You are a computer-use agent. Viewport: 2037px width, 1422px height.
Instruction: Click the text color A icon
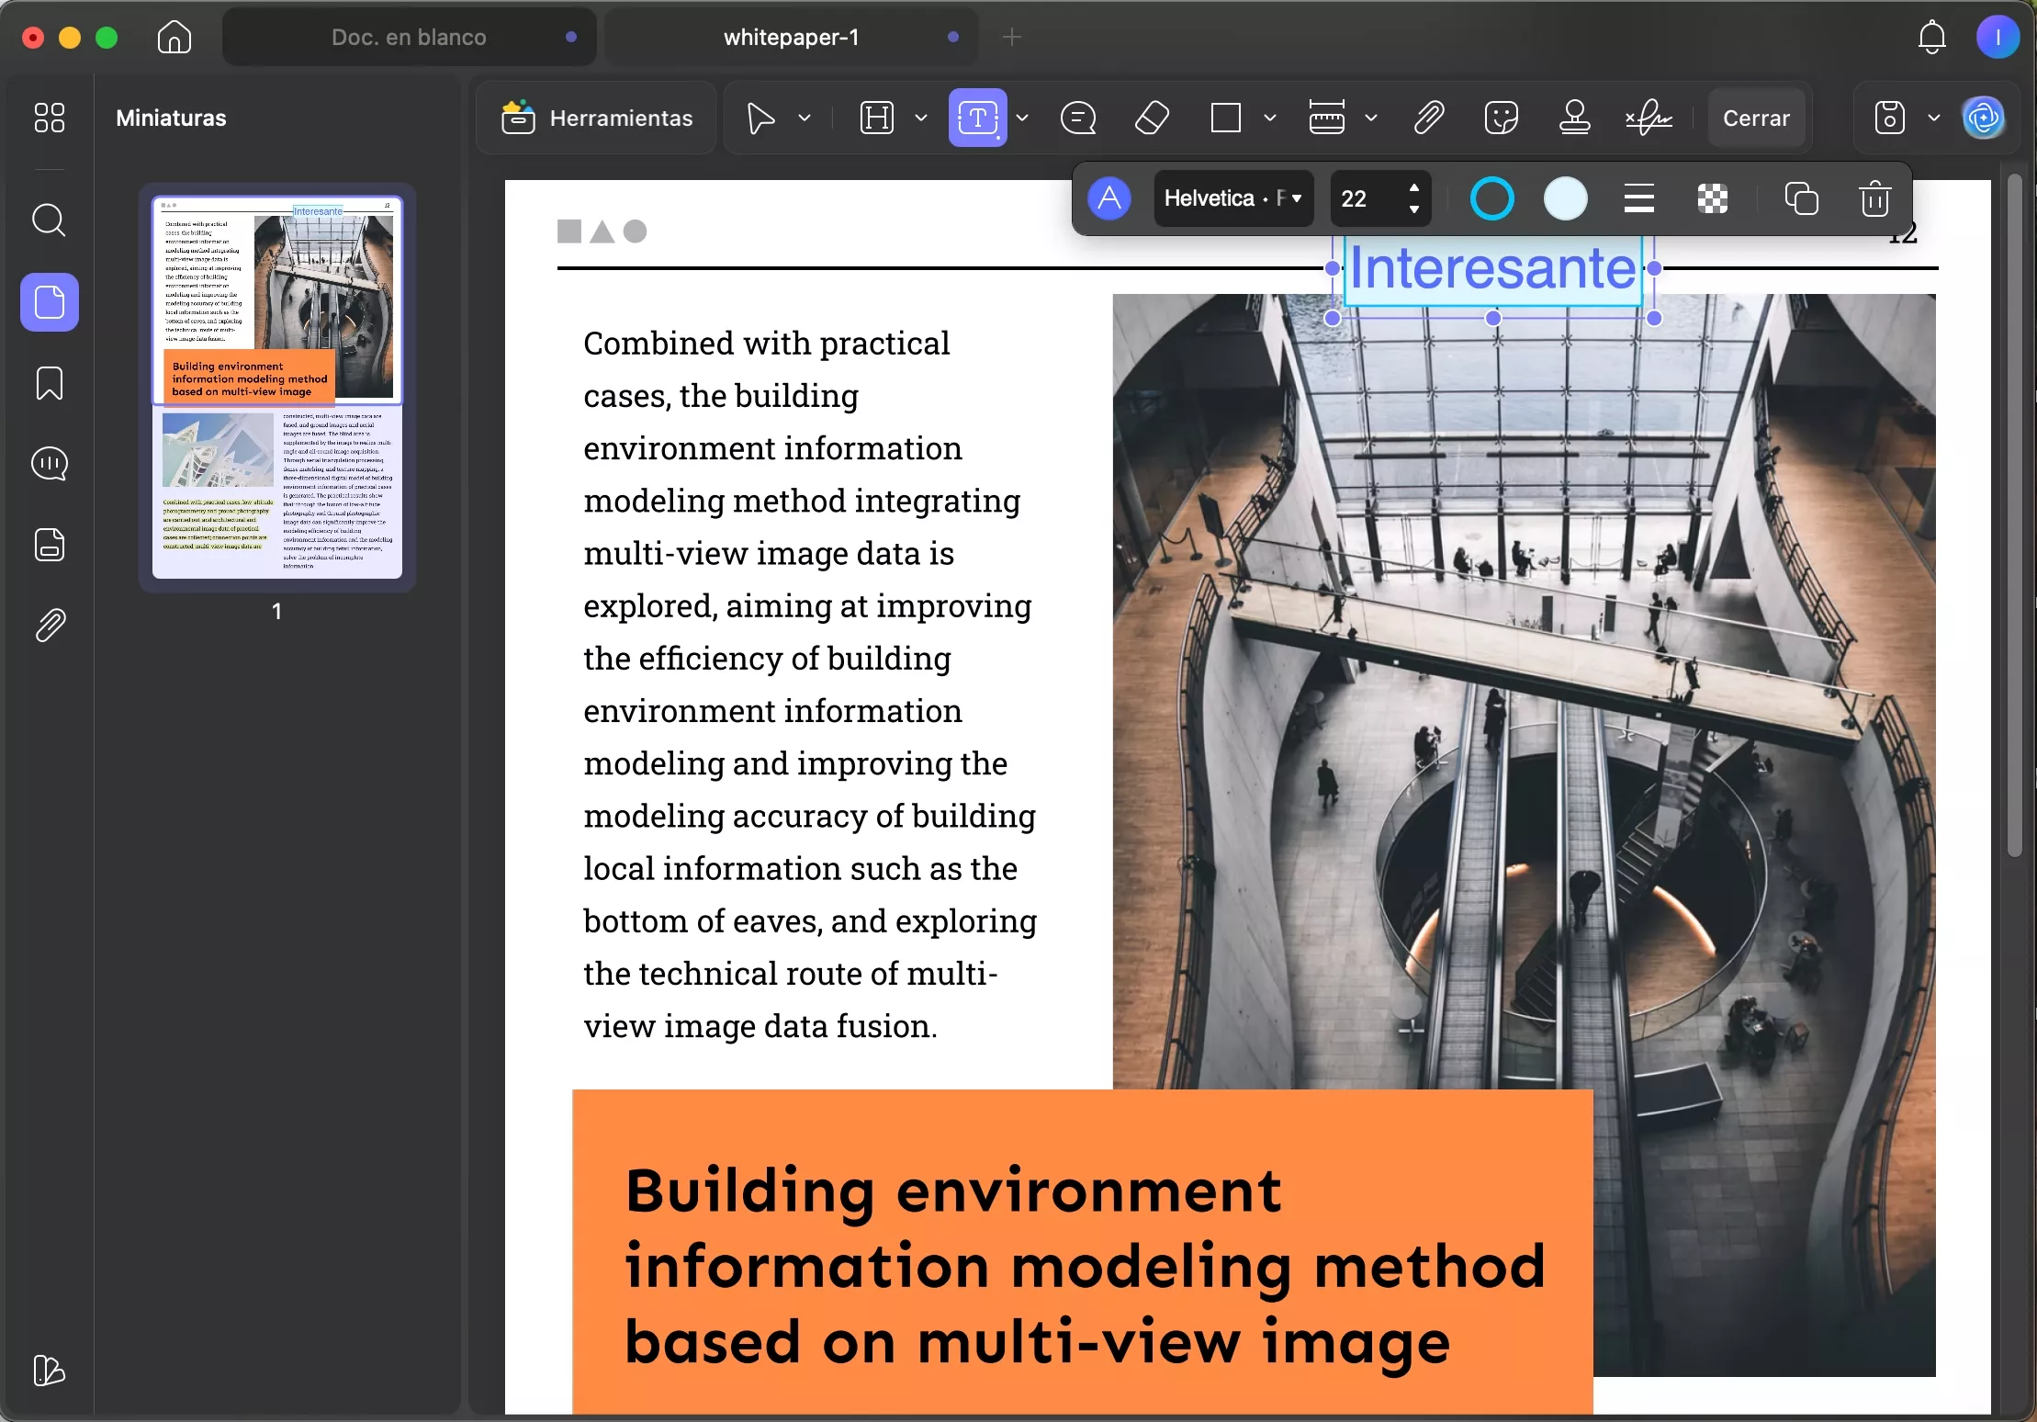click(x=1109, y=198)
